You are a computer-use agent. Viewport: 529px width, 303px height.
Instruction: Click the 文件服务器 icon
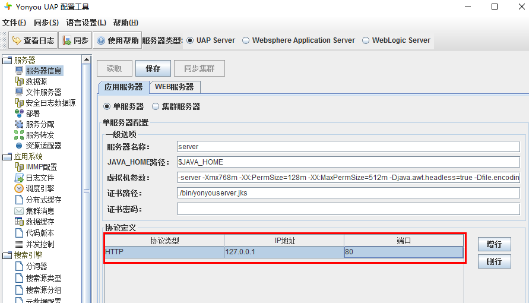tap(19, 92)
